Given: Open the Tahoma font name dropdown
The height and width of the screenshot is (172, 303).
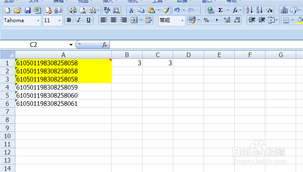Looking at the screenshot, I should (x=38, y=20).
